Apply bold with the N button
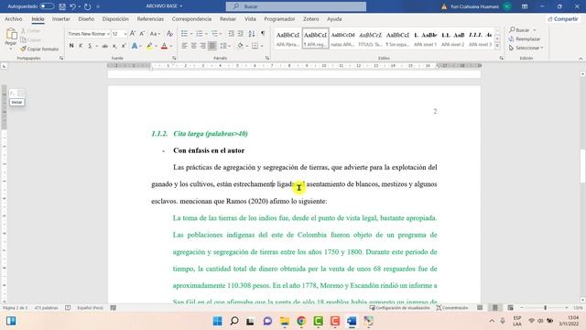Image resolution: width=586 pixels, height=330 pixels. point(71,46)
